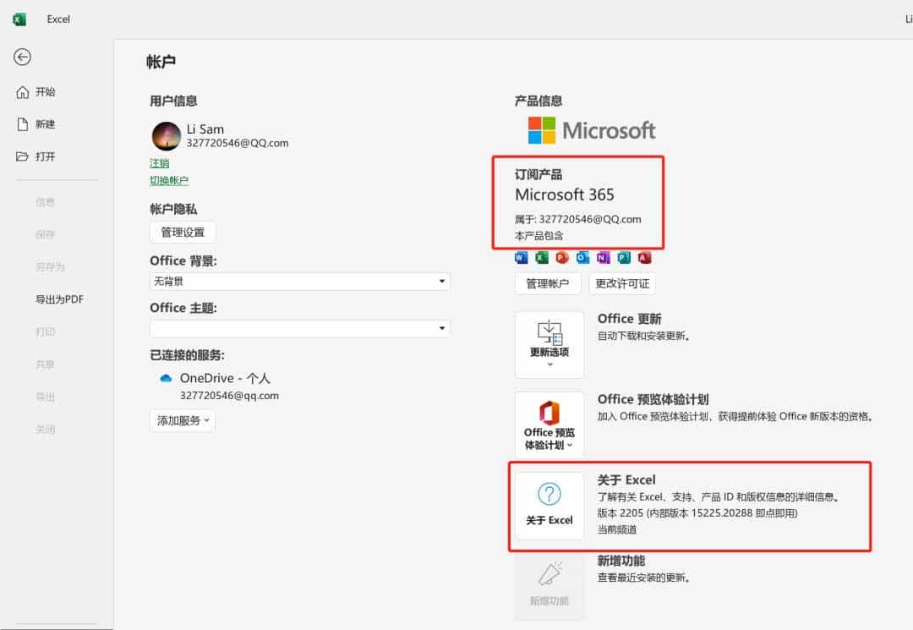
Task: Switch to the 新建 menu item
Action: pos(44,123)
